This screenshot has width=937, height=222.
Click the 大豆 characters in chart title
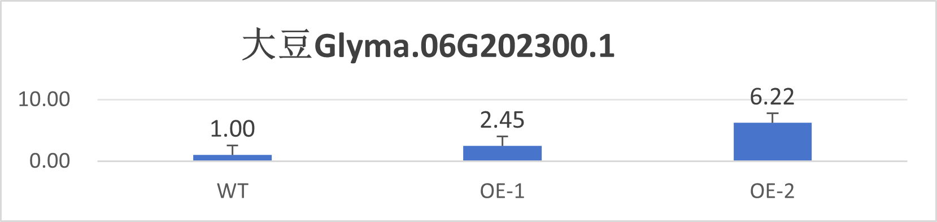coord(277,46)
